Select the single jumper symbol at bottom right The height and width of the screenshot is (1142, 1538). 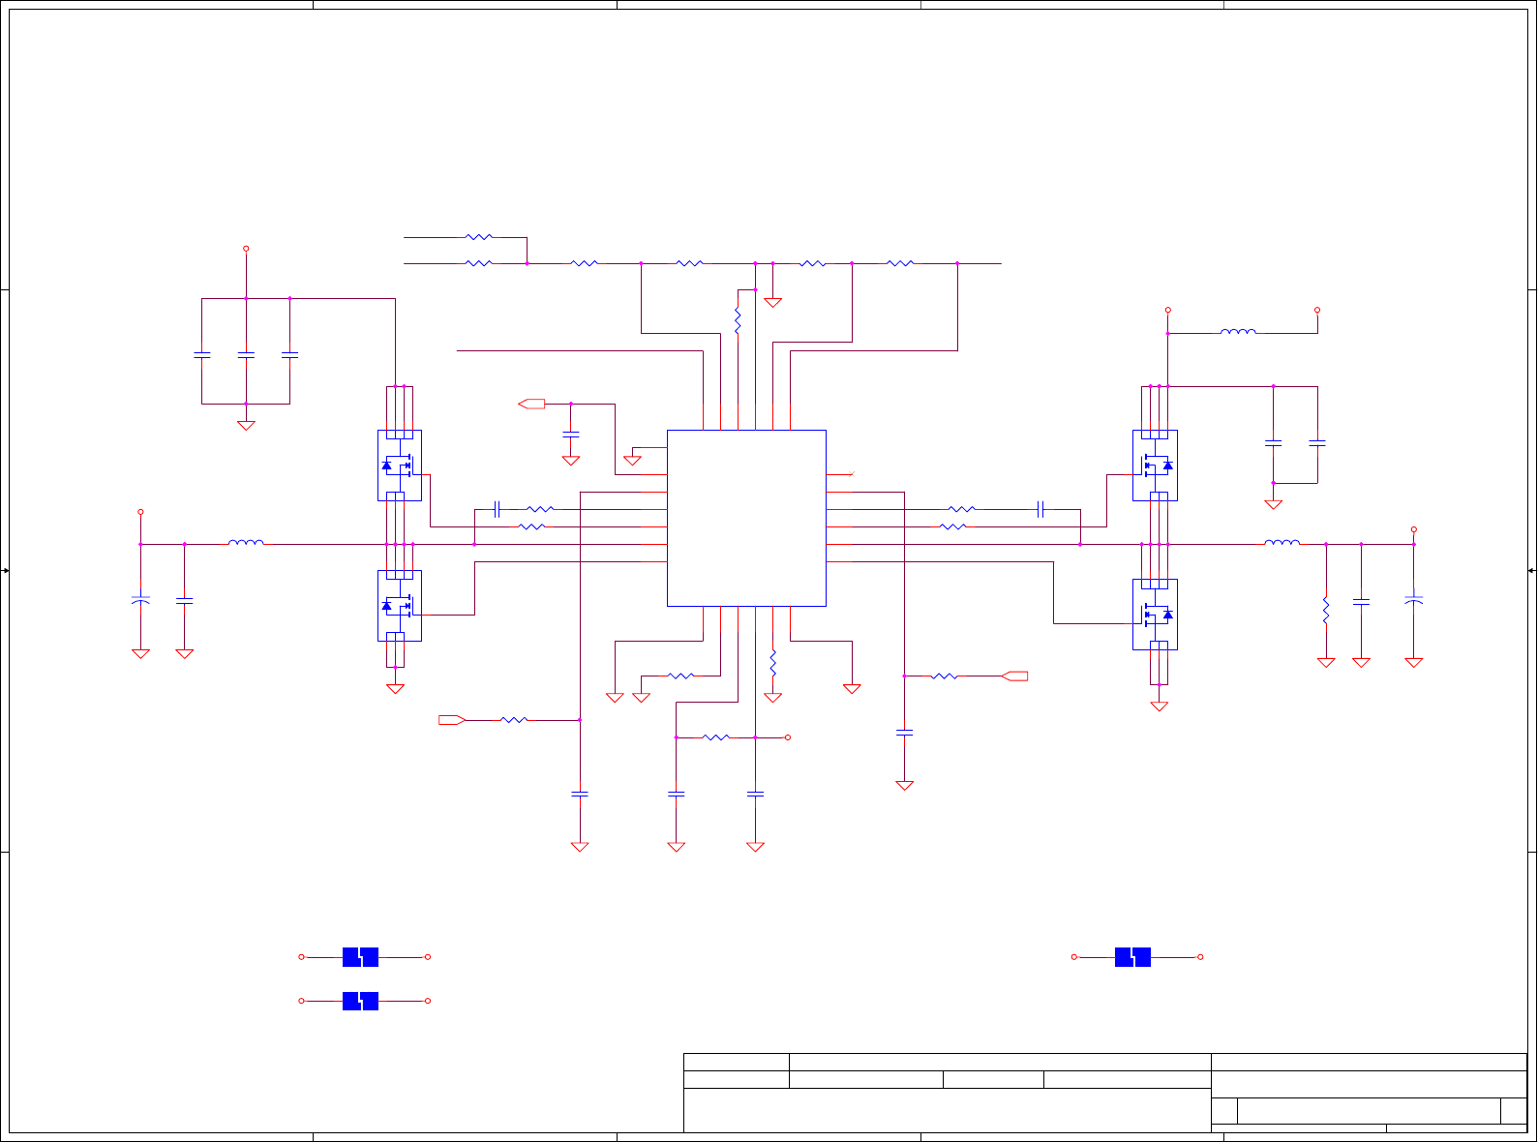click(1132, 957)
